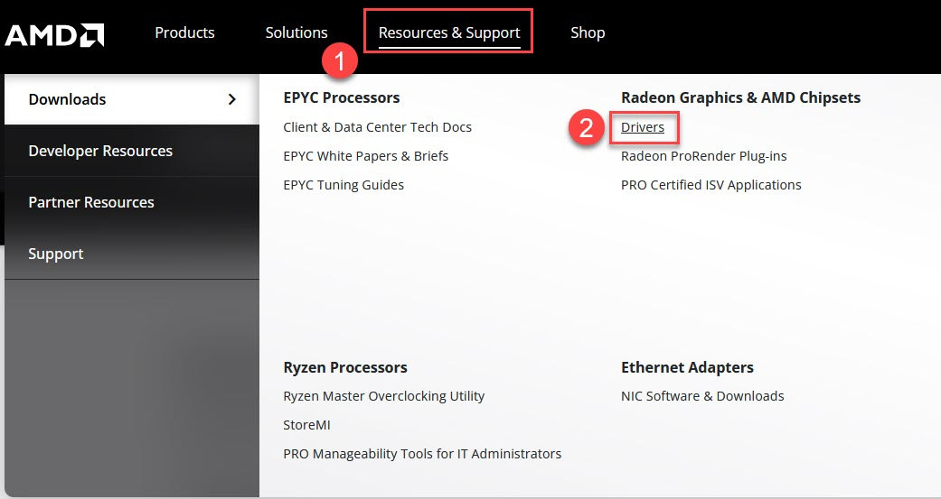941x499 pixels.
Task: Open Radeon ProRender Plug-ins link
Action: point(703,156)
